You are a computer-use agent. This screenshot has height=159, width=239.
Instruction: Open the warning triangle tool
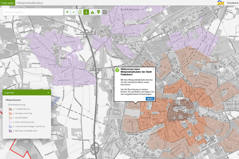92,12
